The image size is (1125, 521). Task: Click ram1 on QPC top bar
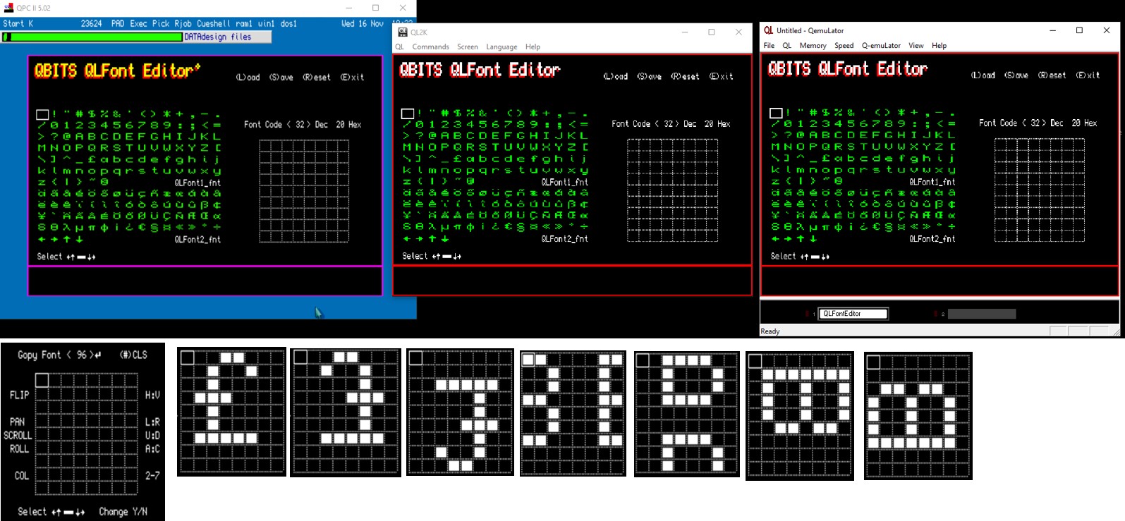244,24
